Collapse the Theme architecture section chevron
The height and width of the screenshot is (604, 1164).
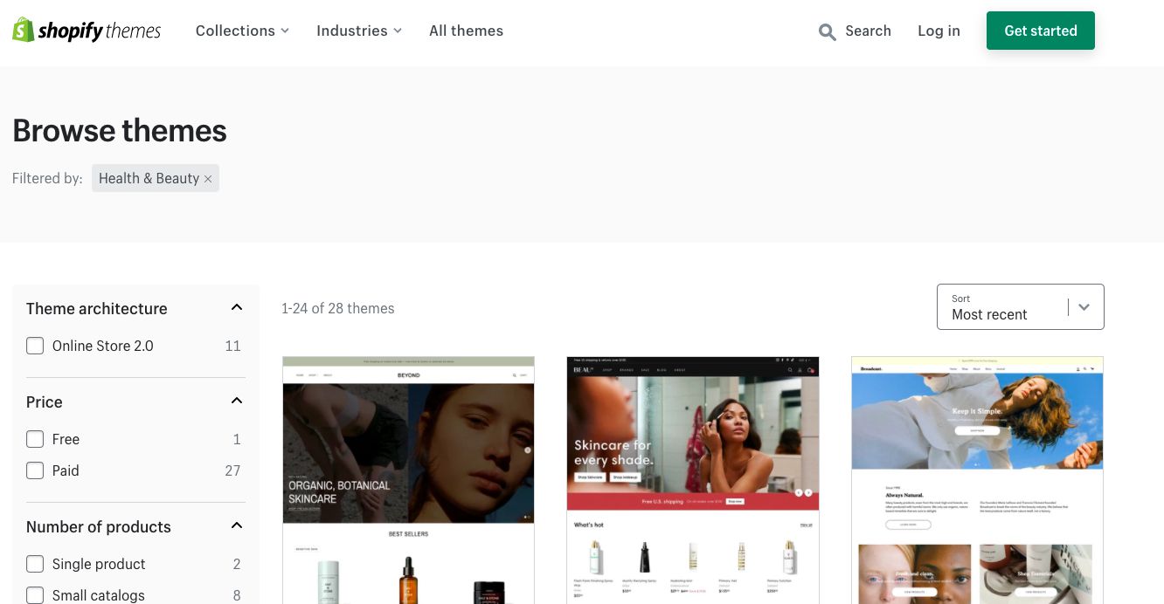(236, 308)
